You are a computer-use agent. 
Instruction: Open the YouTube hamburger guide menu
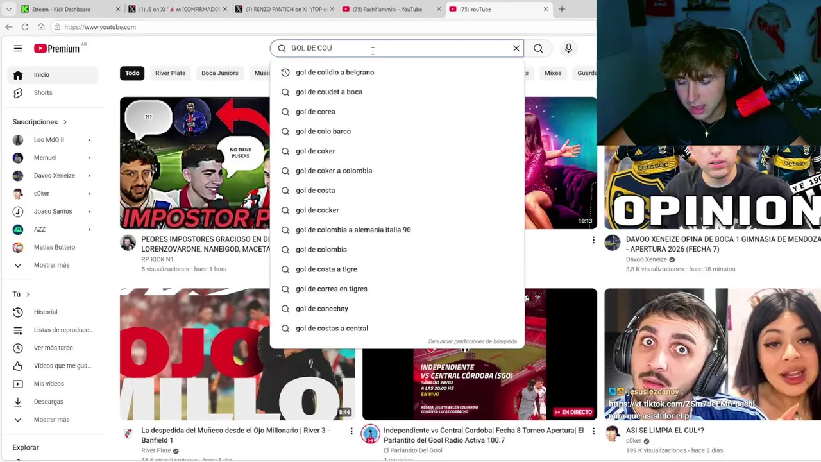(18, 48)
